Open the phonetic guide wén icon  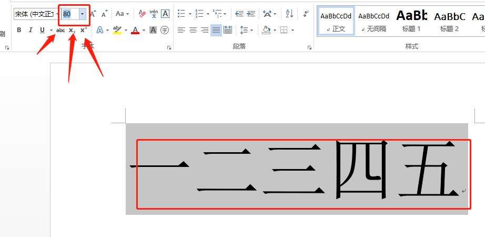154,14
